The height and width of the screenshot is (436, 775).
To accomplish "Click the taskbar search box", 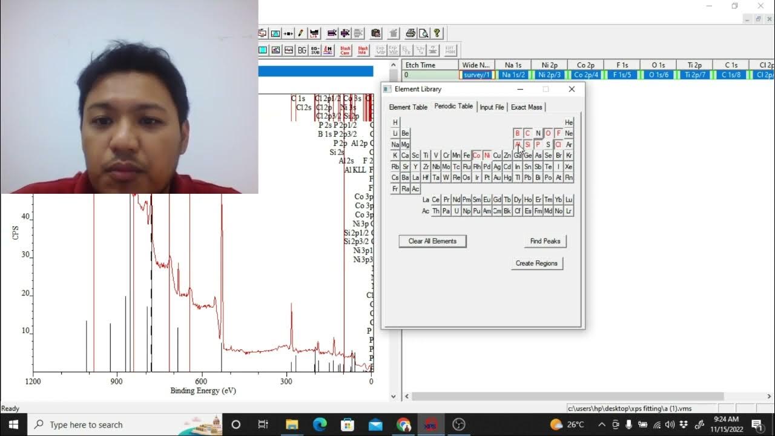I will click(125, 424).
